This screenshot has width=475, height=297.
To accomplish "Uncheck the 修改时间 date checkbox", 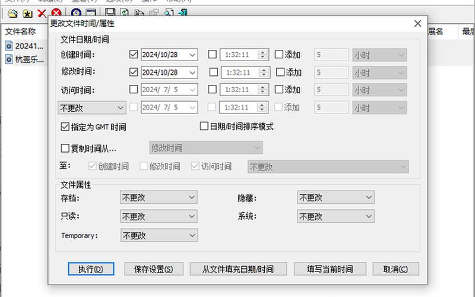I will [x=133, y=72].
